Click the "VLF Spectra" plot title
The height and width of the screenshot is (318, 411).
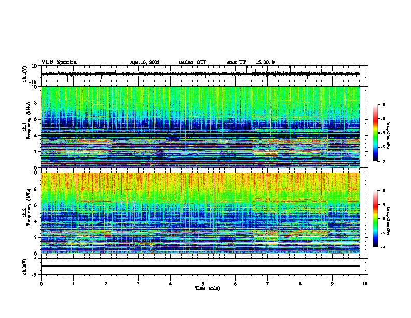[x=59, y=62]
